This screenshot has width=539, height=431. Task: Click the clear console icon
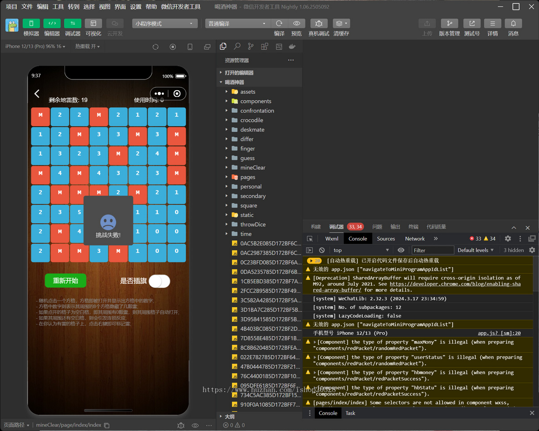[x=322, y=250]
